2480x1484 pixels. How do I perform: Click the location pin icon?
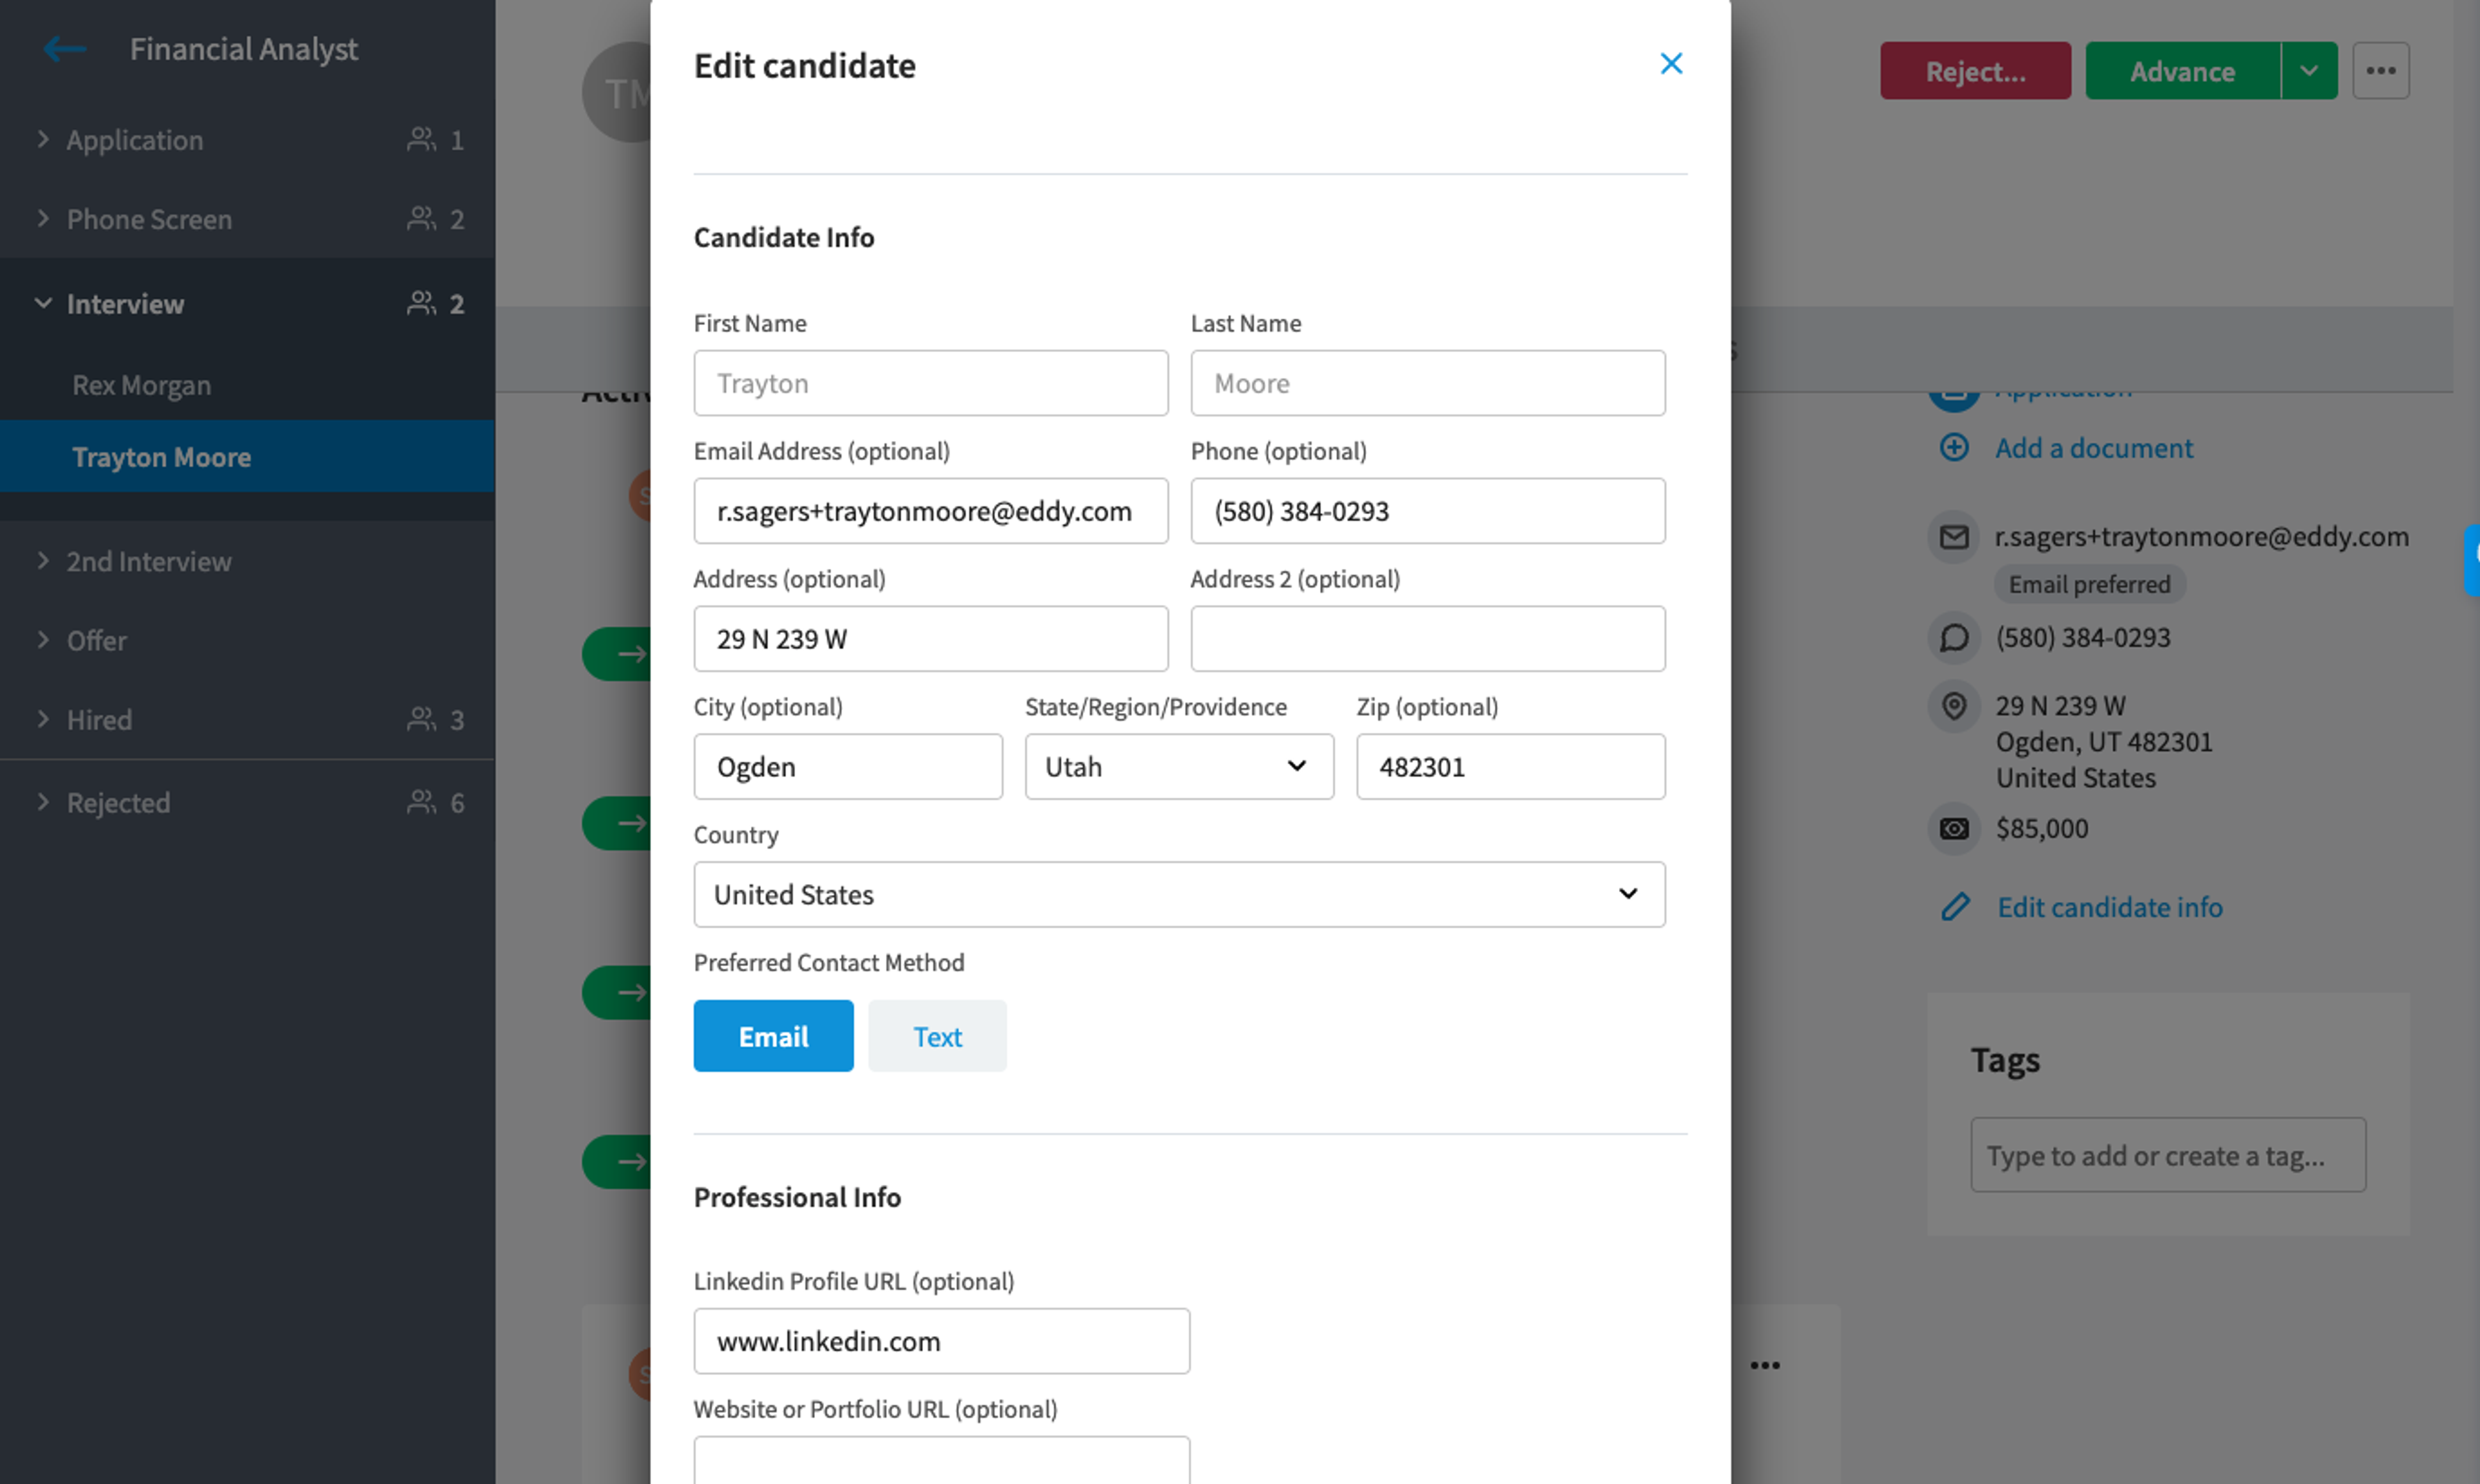(x=1953, y=706)
